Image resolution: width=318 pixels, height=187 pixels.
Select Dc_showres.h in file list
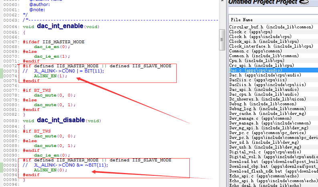point(268,99)
